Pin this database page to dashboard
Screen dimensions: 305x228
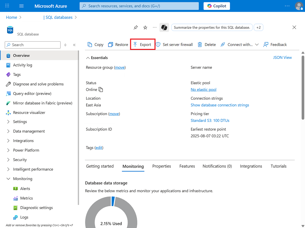coord(135,27)
